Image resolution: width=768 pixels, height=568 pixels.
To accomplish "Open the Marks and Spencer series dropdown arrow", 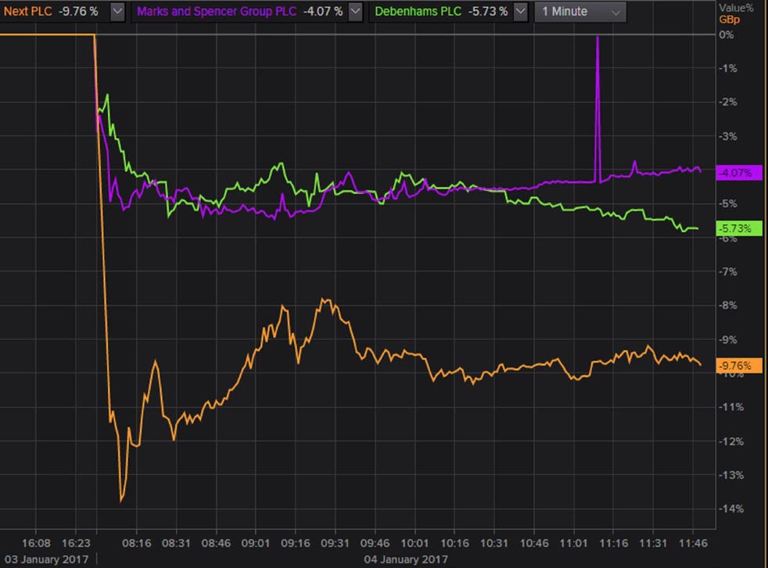I will [356, 12].
